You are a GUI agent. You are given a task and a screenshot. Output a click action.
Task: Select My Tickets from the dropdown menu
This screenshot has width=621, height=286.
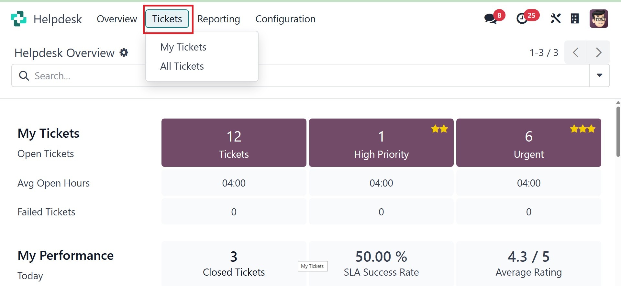[x=183, y=47]
